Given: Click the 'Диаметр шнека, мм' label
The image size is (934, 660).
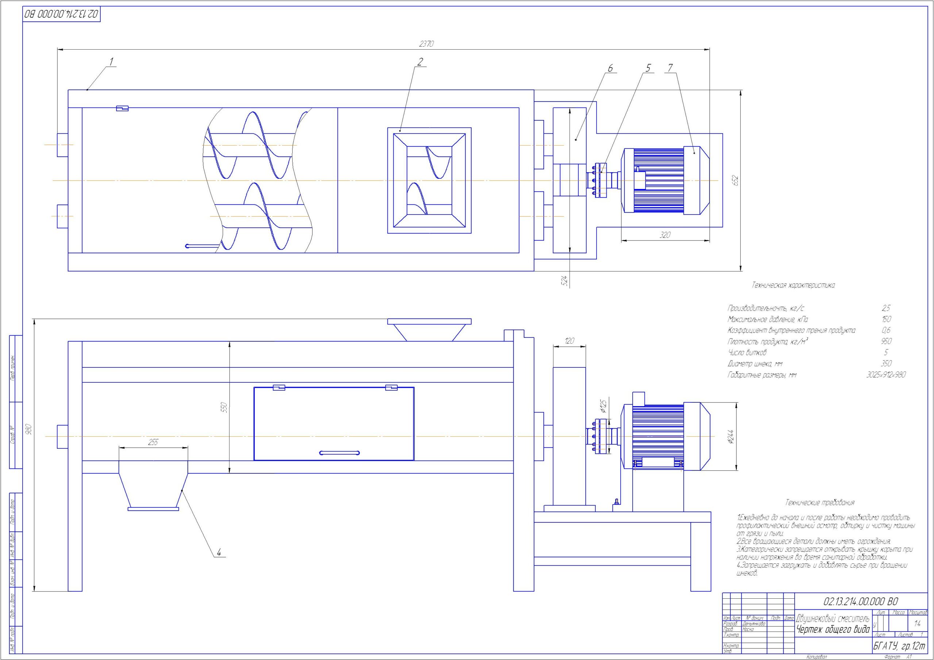Looking at the screenshot, I should coord(755,363).
